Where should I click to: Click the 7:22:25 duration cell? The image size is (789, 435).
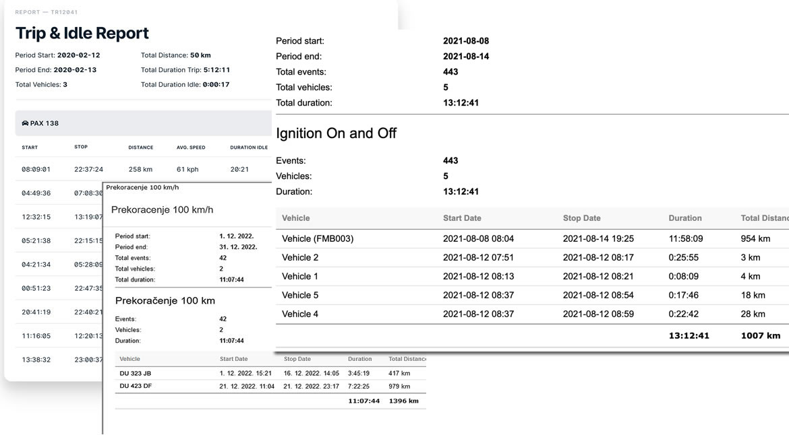point(359,387)
